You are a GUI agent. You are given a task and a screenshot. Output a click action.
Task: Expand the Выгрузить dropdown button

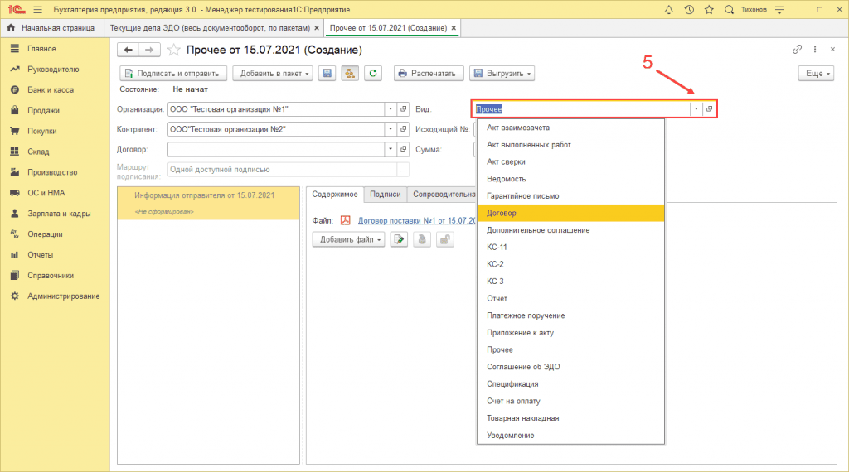coord(502,74)
